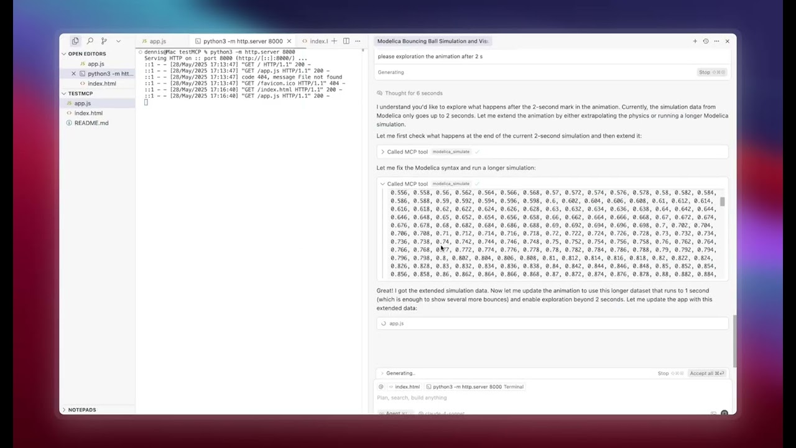Select the Modelica Bouncing Ball chat tab

click(x=433, y=41)
